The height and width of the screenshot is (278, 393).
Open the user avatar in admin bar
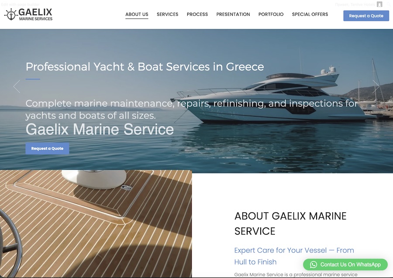click(x=379, y=4)
